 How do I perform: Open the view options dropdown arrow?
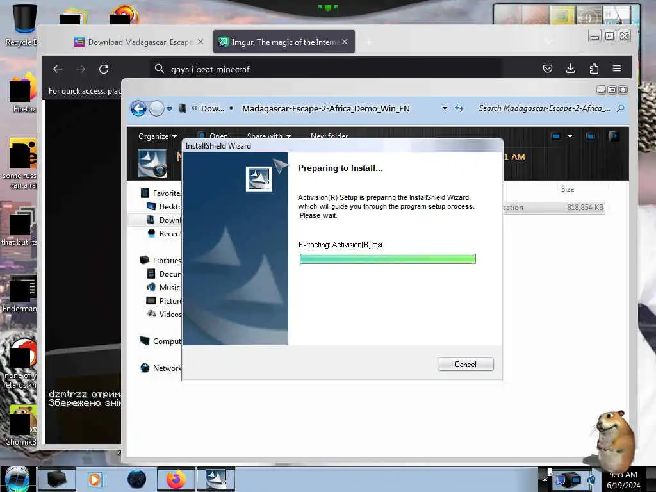coord(570,136)
